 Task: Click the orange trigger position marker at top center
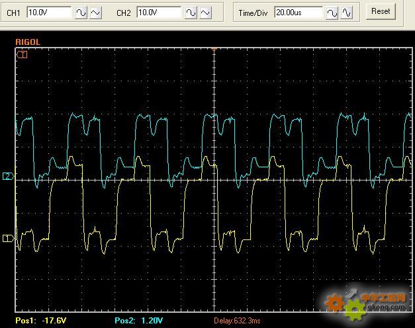pyautogui.click(x=214, y=49)
